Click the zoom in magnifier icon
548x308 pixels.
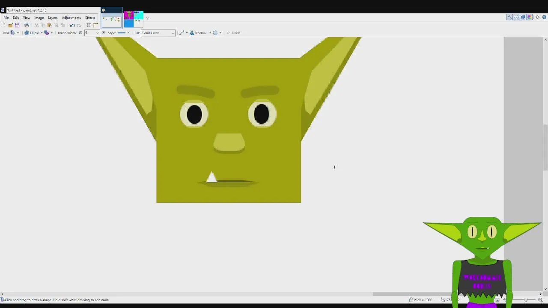pyautogui.click(x=540, y=300)
